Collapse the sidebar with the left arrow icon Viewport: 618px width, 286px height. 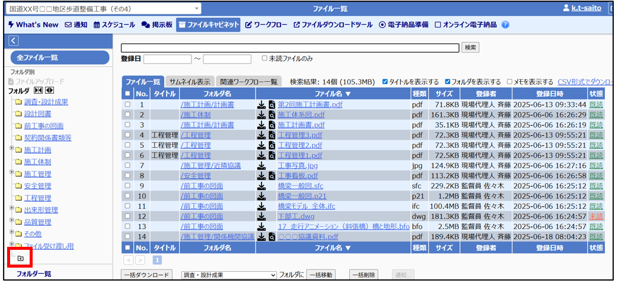(x=14, y=40)
